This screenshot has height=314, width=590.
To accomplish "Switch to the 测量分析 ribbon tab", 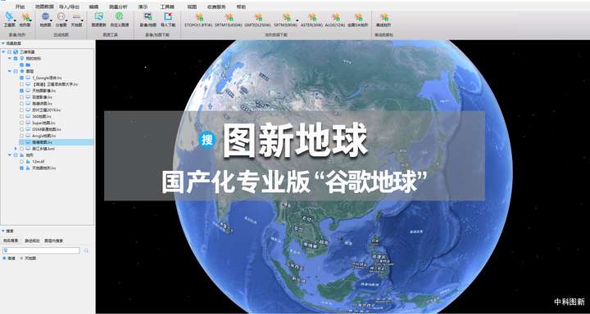I will click(118, 7).
